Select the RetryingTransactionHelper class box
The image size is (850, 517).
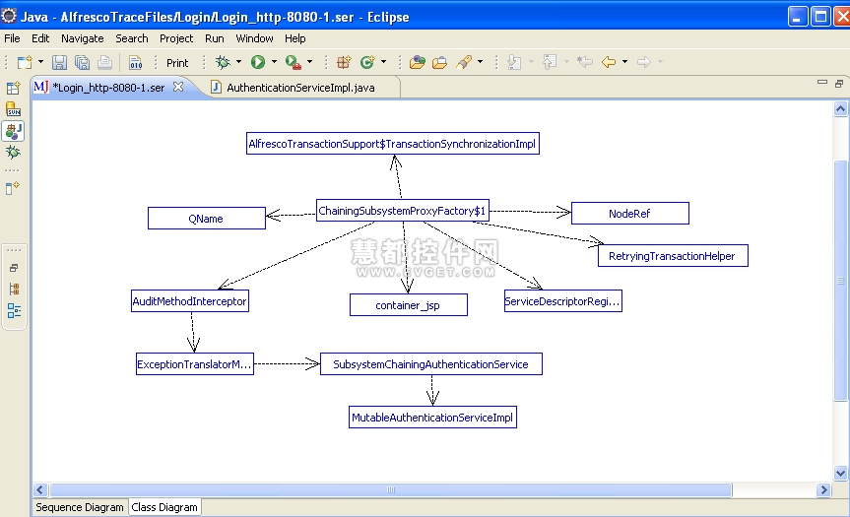(673, 256)
